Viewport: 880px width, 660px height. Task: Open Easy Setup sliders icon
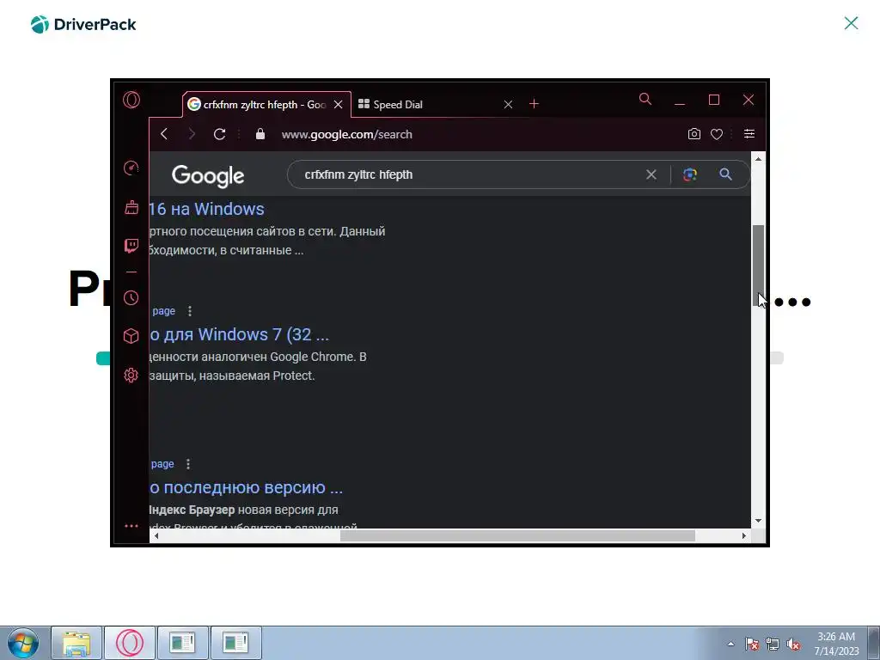[x=749, y=133]
